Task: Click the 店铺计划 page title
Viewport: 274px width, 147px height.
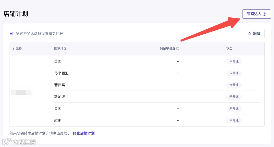Action: click(16, 14)
